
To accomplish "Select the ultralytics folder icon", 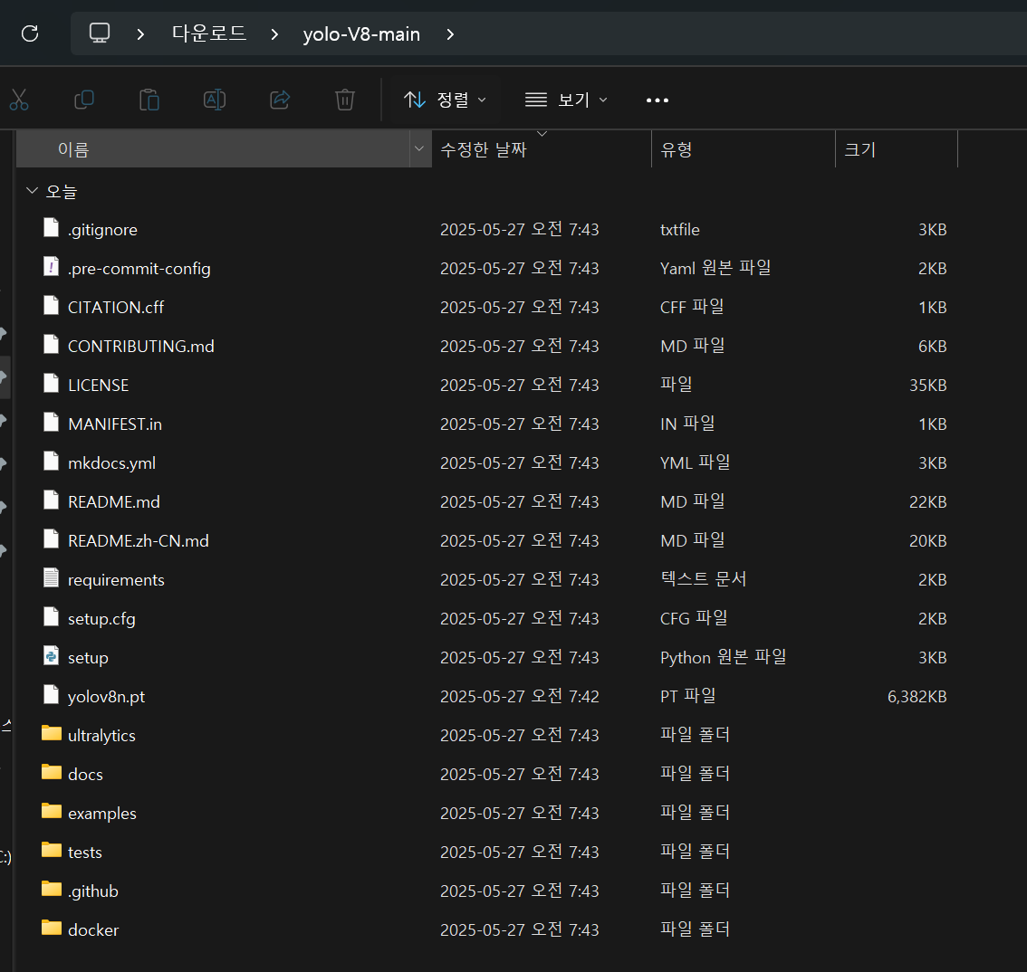I will [51, 733].
